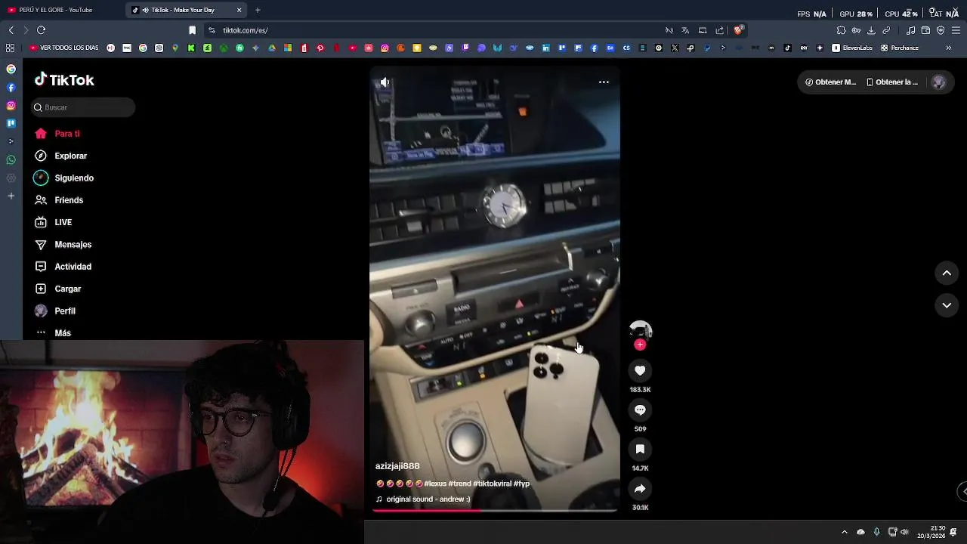This screenshot has width=967, height=544.
Task: Open WhatsApp in the browser sidebar
Action: pos(11,160)
